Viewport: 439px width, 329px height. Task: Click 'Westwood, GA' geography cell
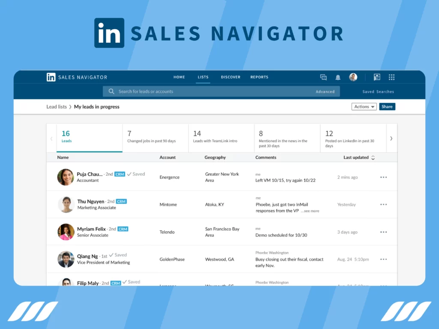[219, 259]
